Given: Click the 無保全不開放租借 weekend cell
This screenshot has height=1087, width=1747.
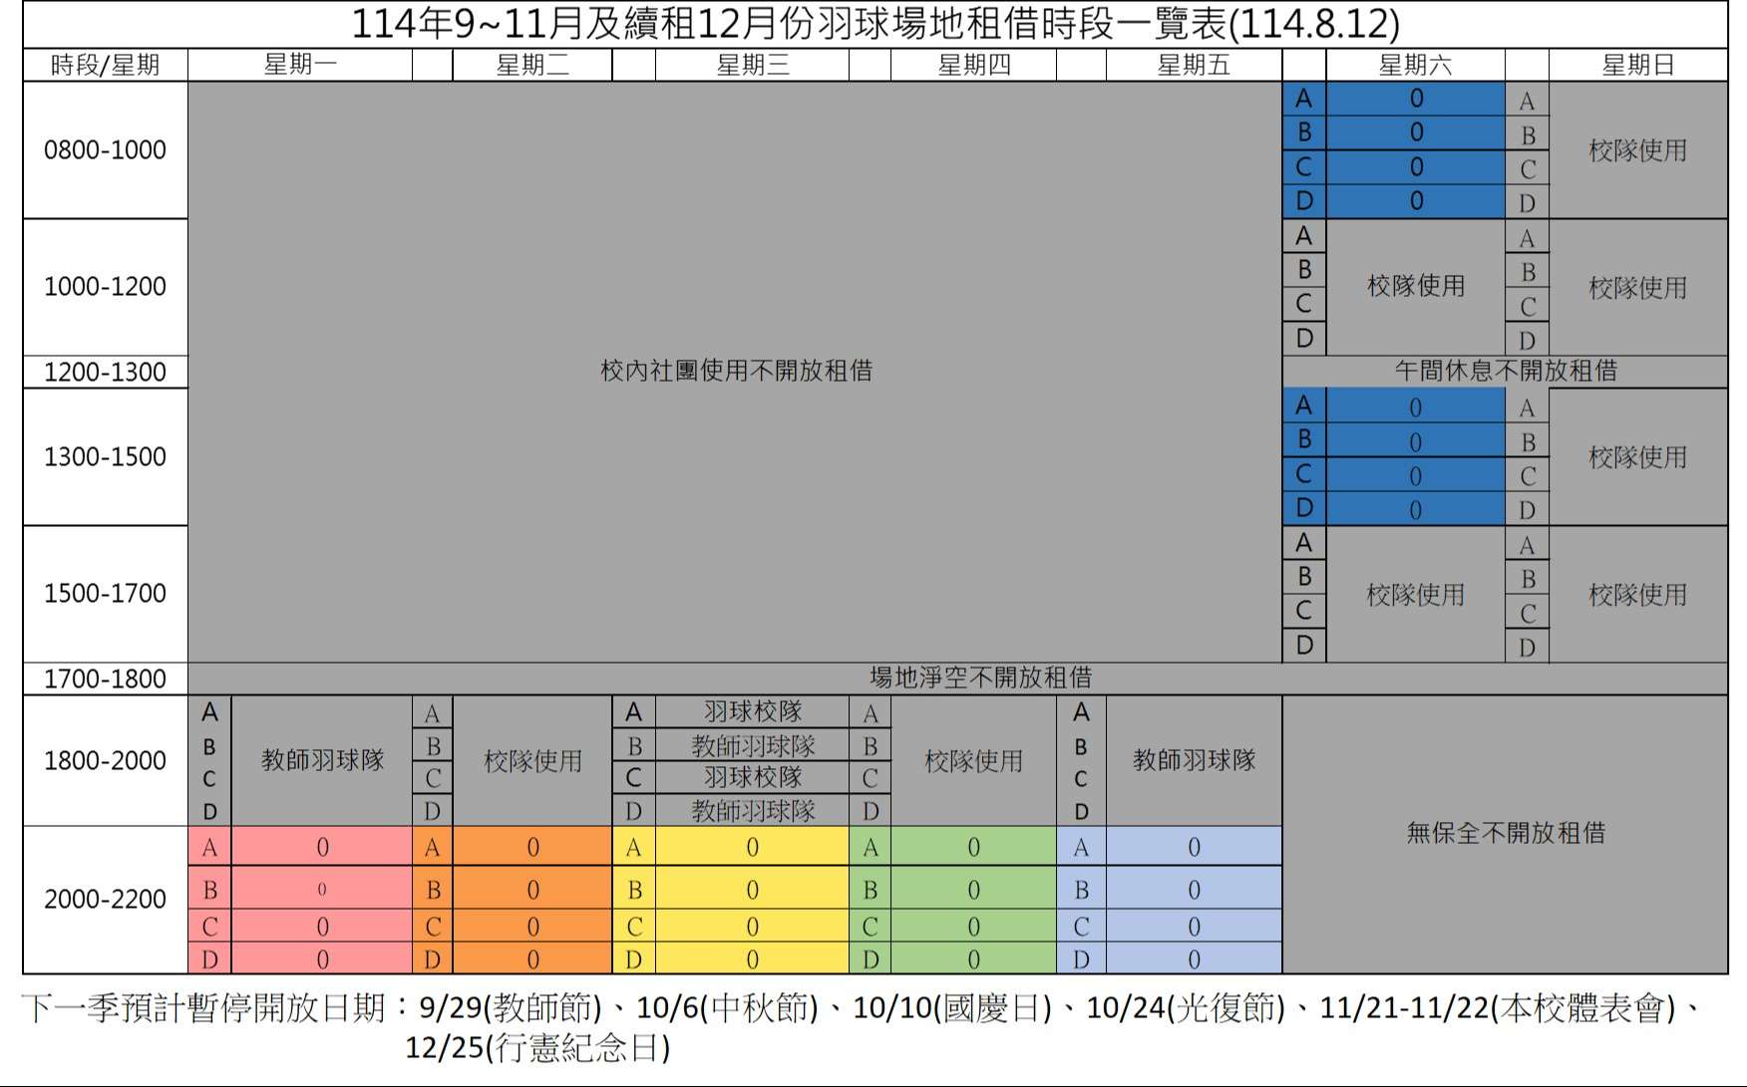Looking at the screenshot, I should [x=1505, y=833].
